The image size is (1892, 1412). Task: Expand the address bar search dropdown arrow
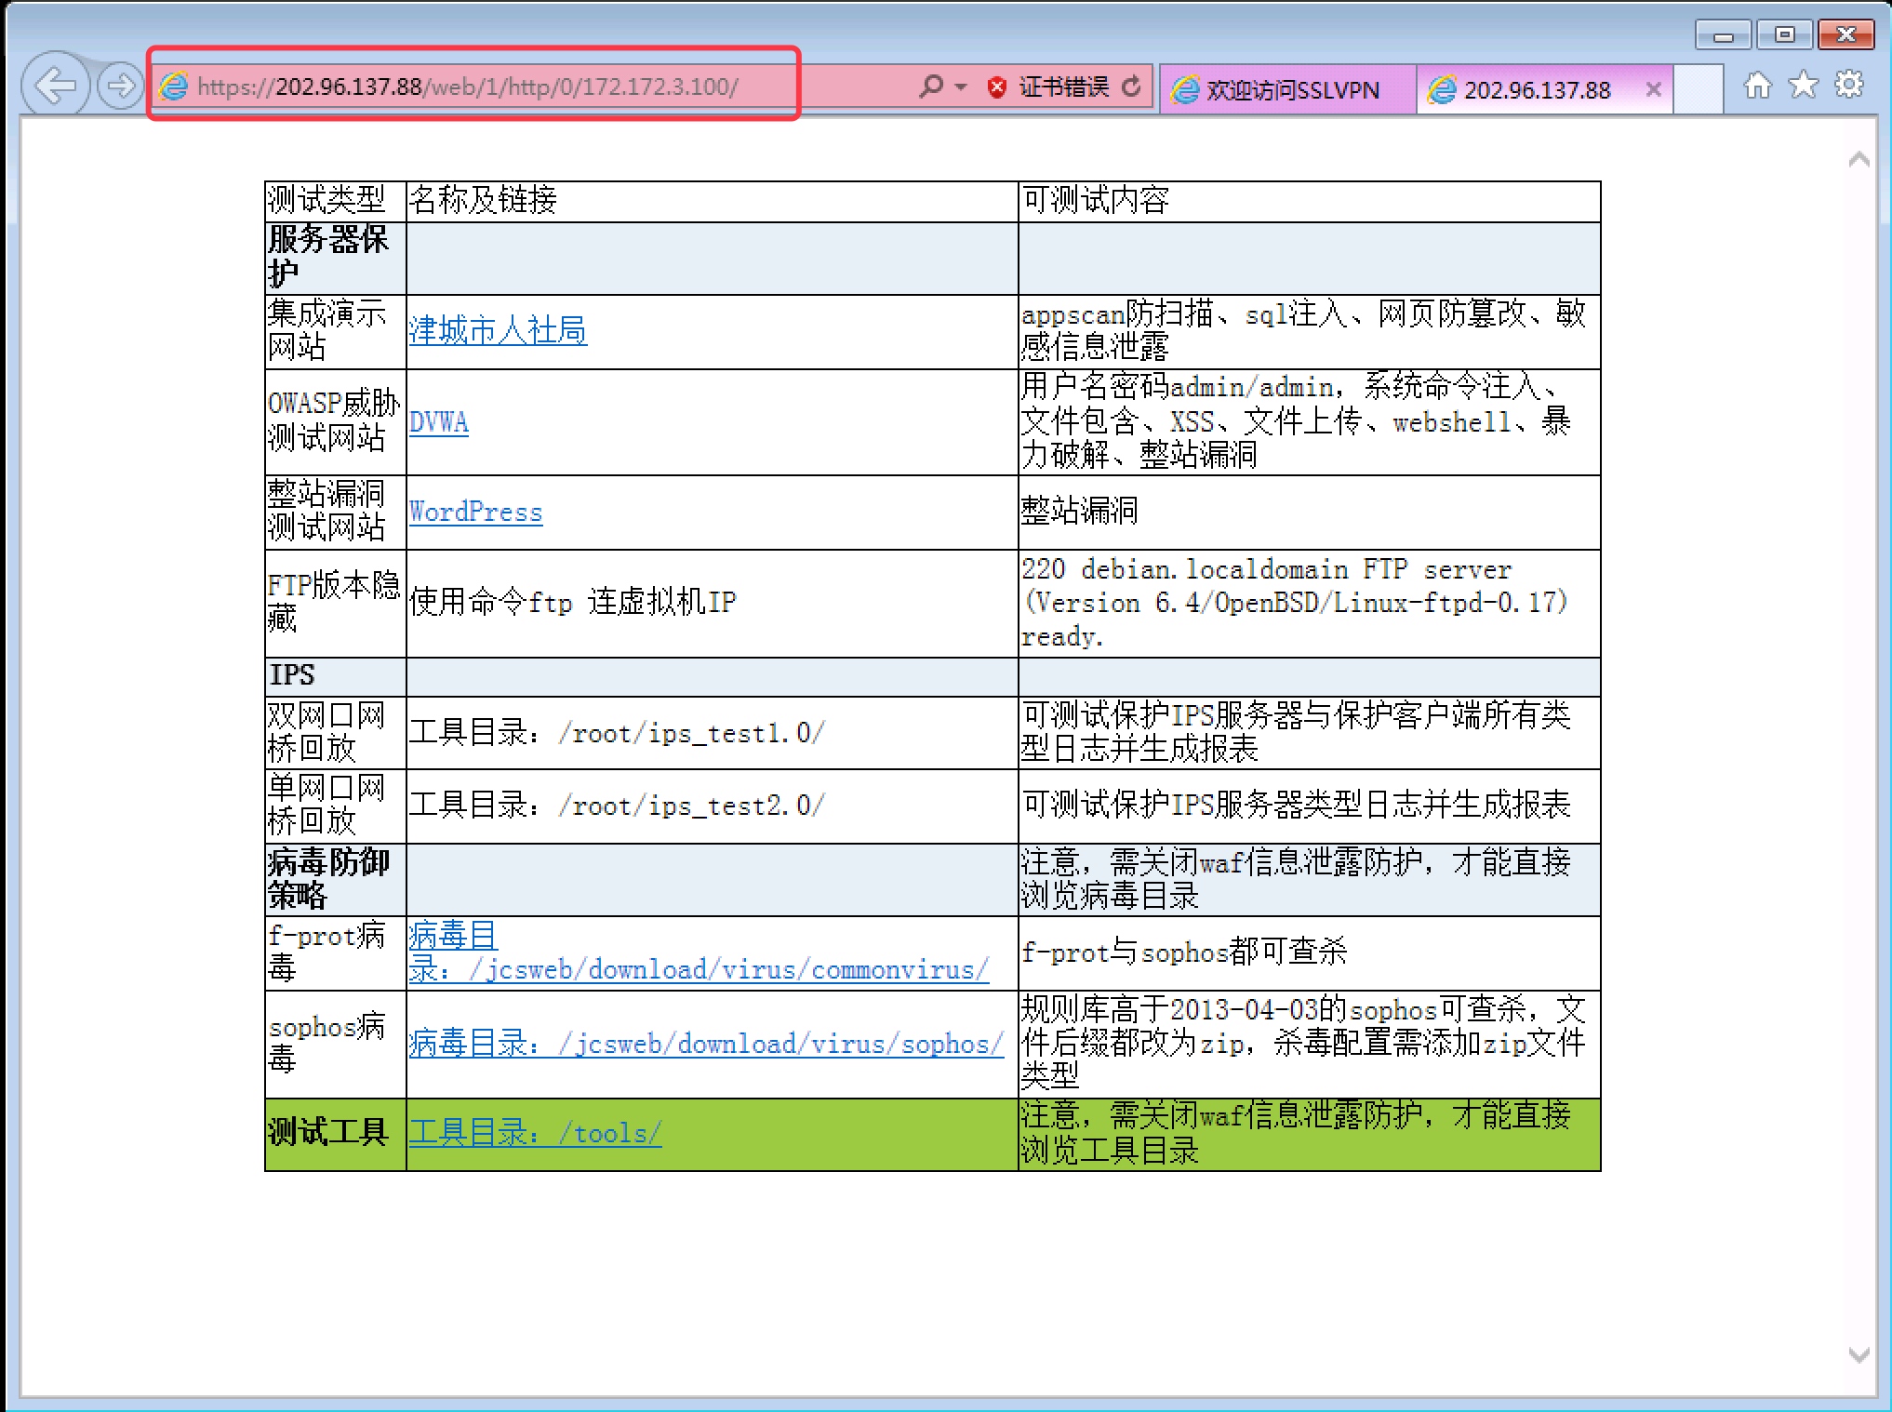pyautogui.click(x=961, y=87)
